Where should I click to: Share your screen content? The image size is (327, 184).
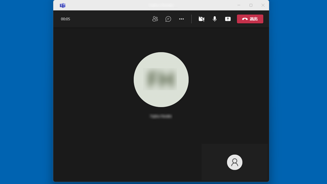pyautogui.click(x=228, y=19)
